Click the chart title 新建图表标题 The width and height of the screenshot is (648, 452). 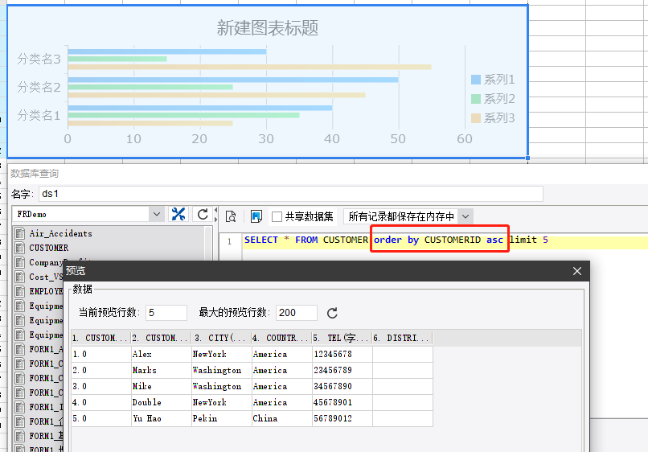pos(268,28)
